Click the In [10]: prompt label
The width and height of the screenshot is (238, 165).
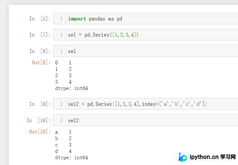39,120
